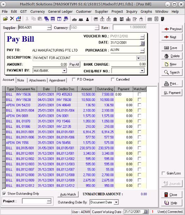Expand the Description dropdown arrow
185x215 pixels.
[x=138, y=58]
